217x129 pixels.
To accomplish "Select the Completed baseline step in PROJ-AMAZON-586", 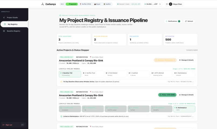I will 70,109.
